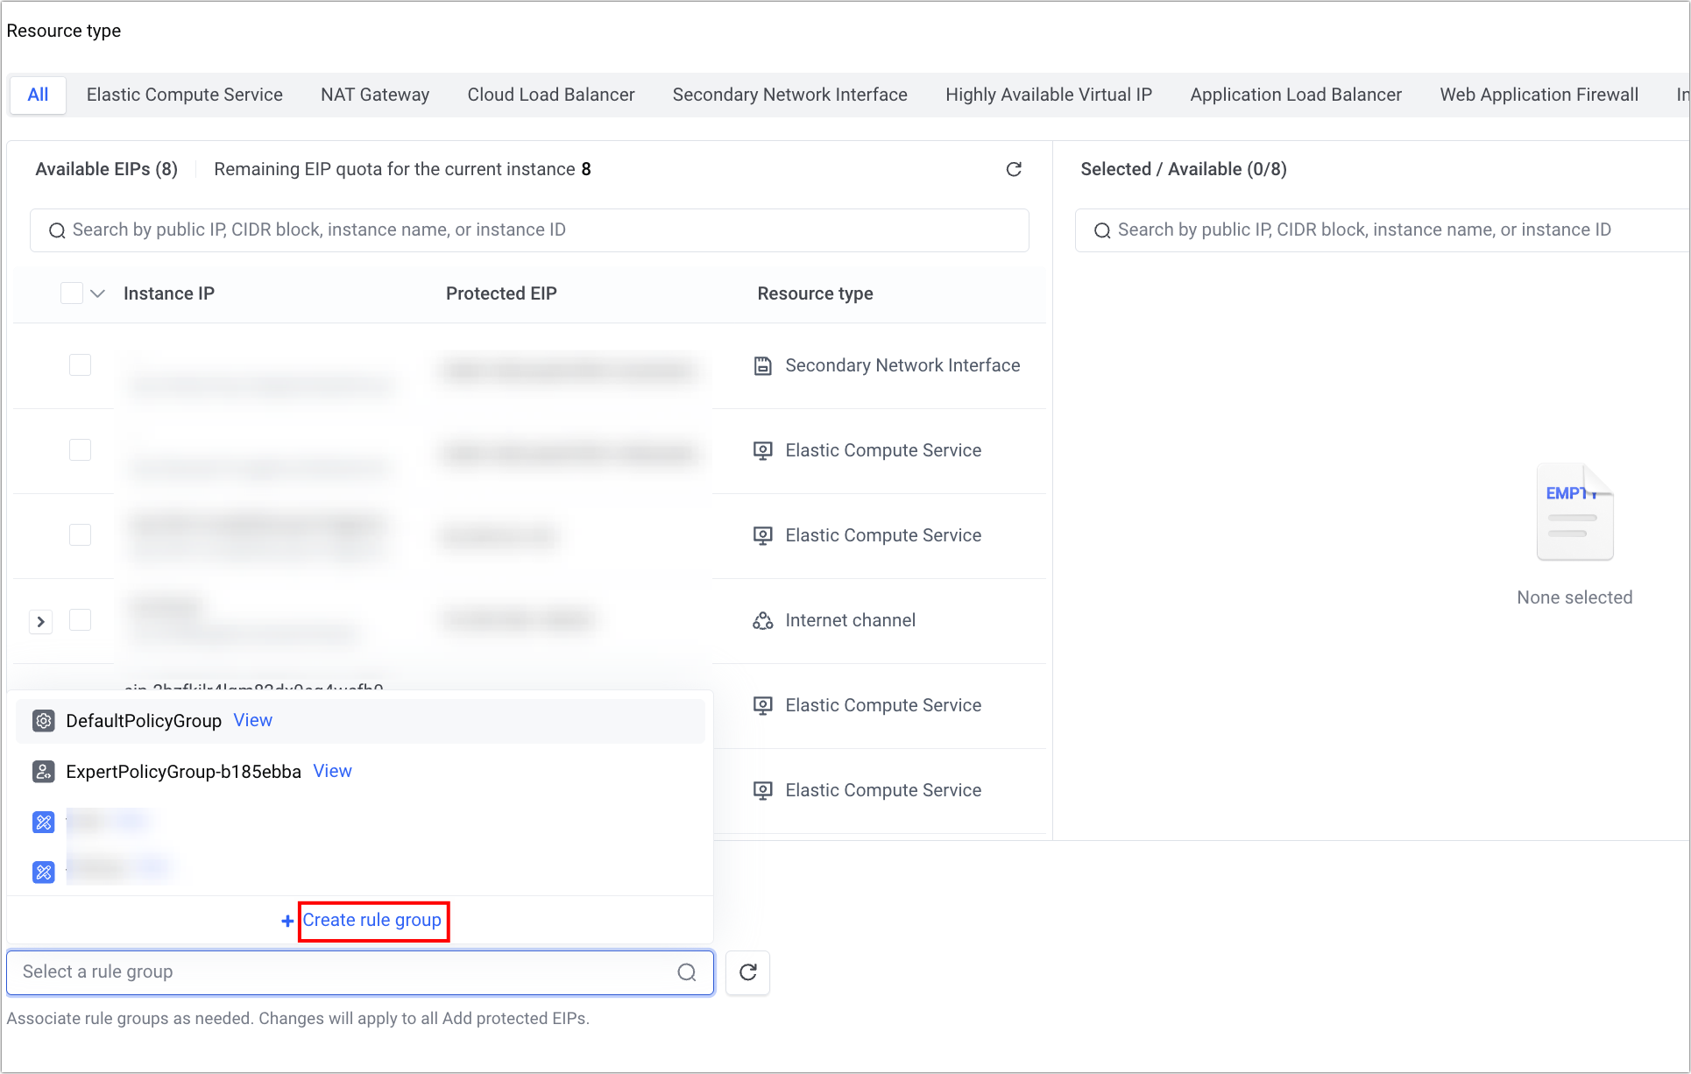This screenshot has height=1074, width=1691.
Task: Click search magnifier icon in rule group field
Action: 687,972
